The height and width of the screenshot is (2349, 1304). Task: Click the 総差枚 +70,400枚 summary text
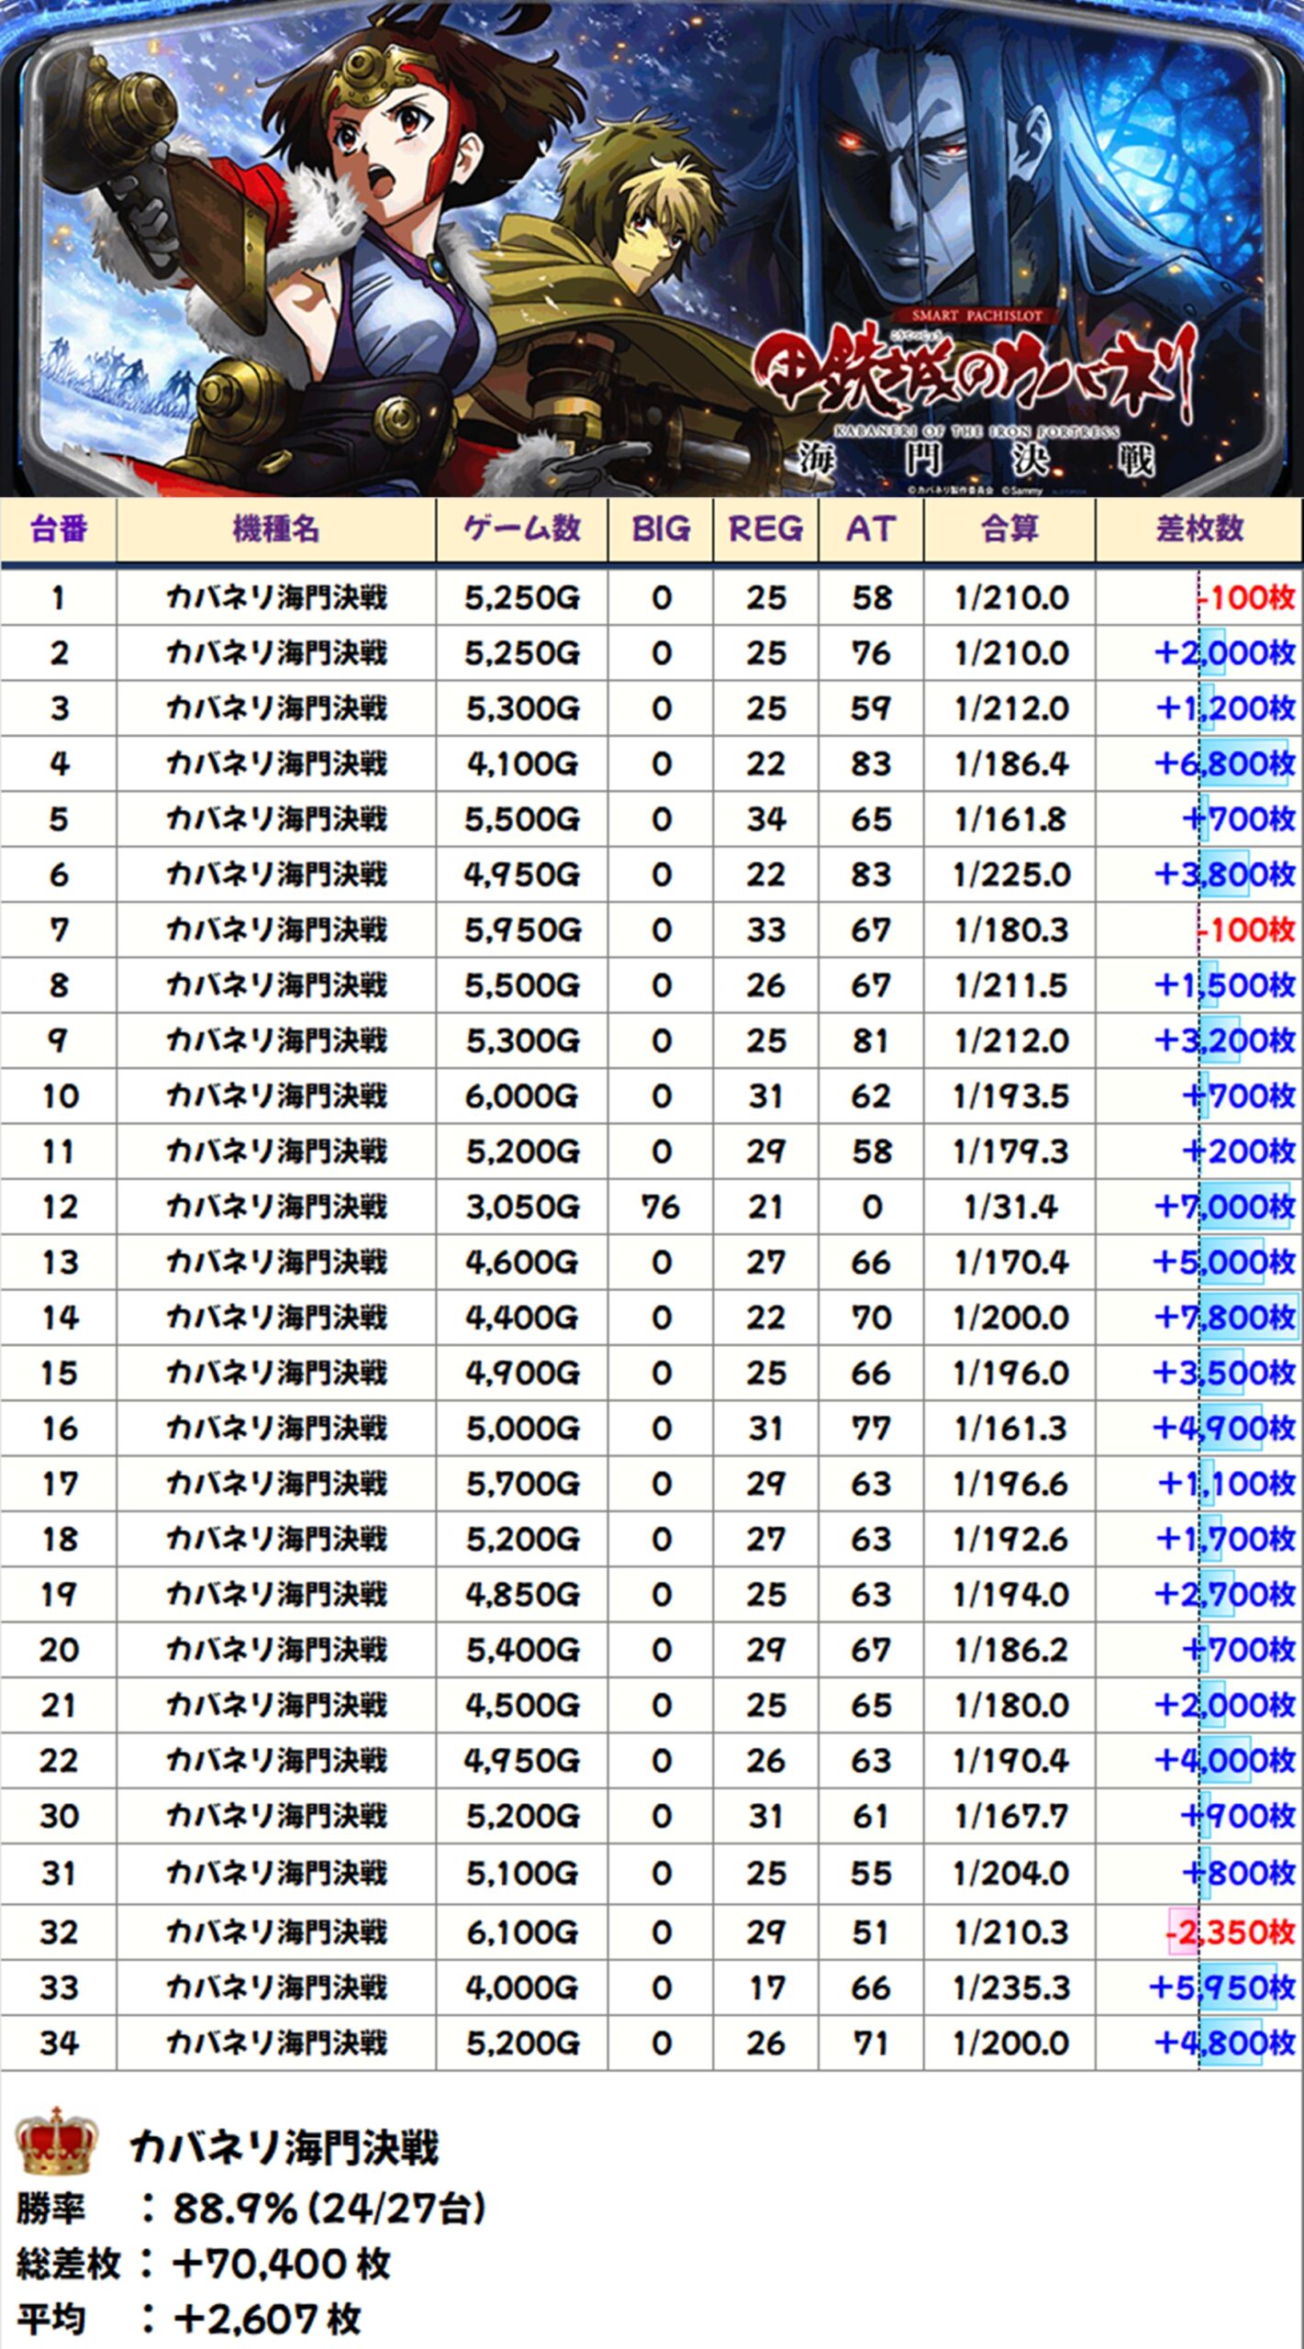pos(203,2264)
